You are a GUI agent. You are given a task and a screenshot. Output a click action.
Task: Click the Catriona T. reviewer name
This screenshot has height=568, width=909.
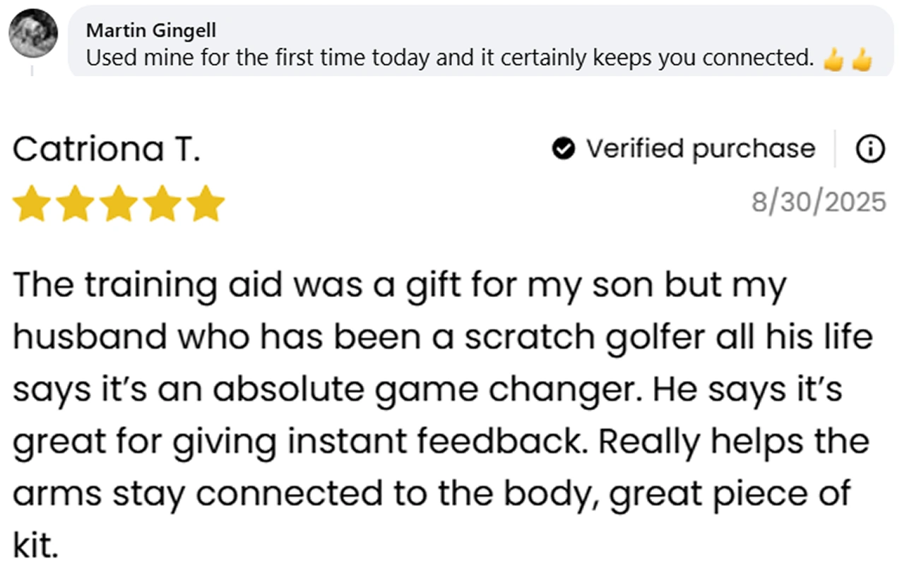[107, 149]
